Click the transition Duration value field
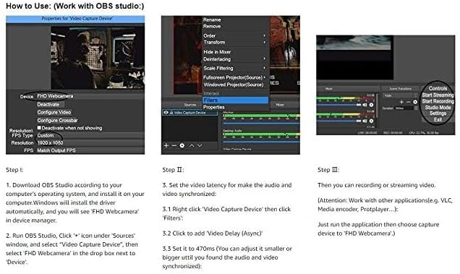This screenshot has height=274, width=460. coord(404,108)
